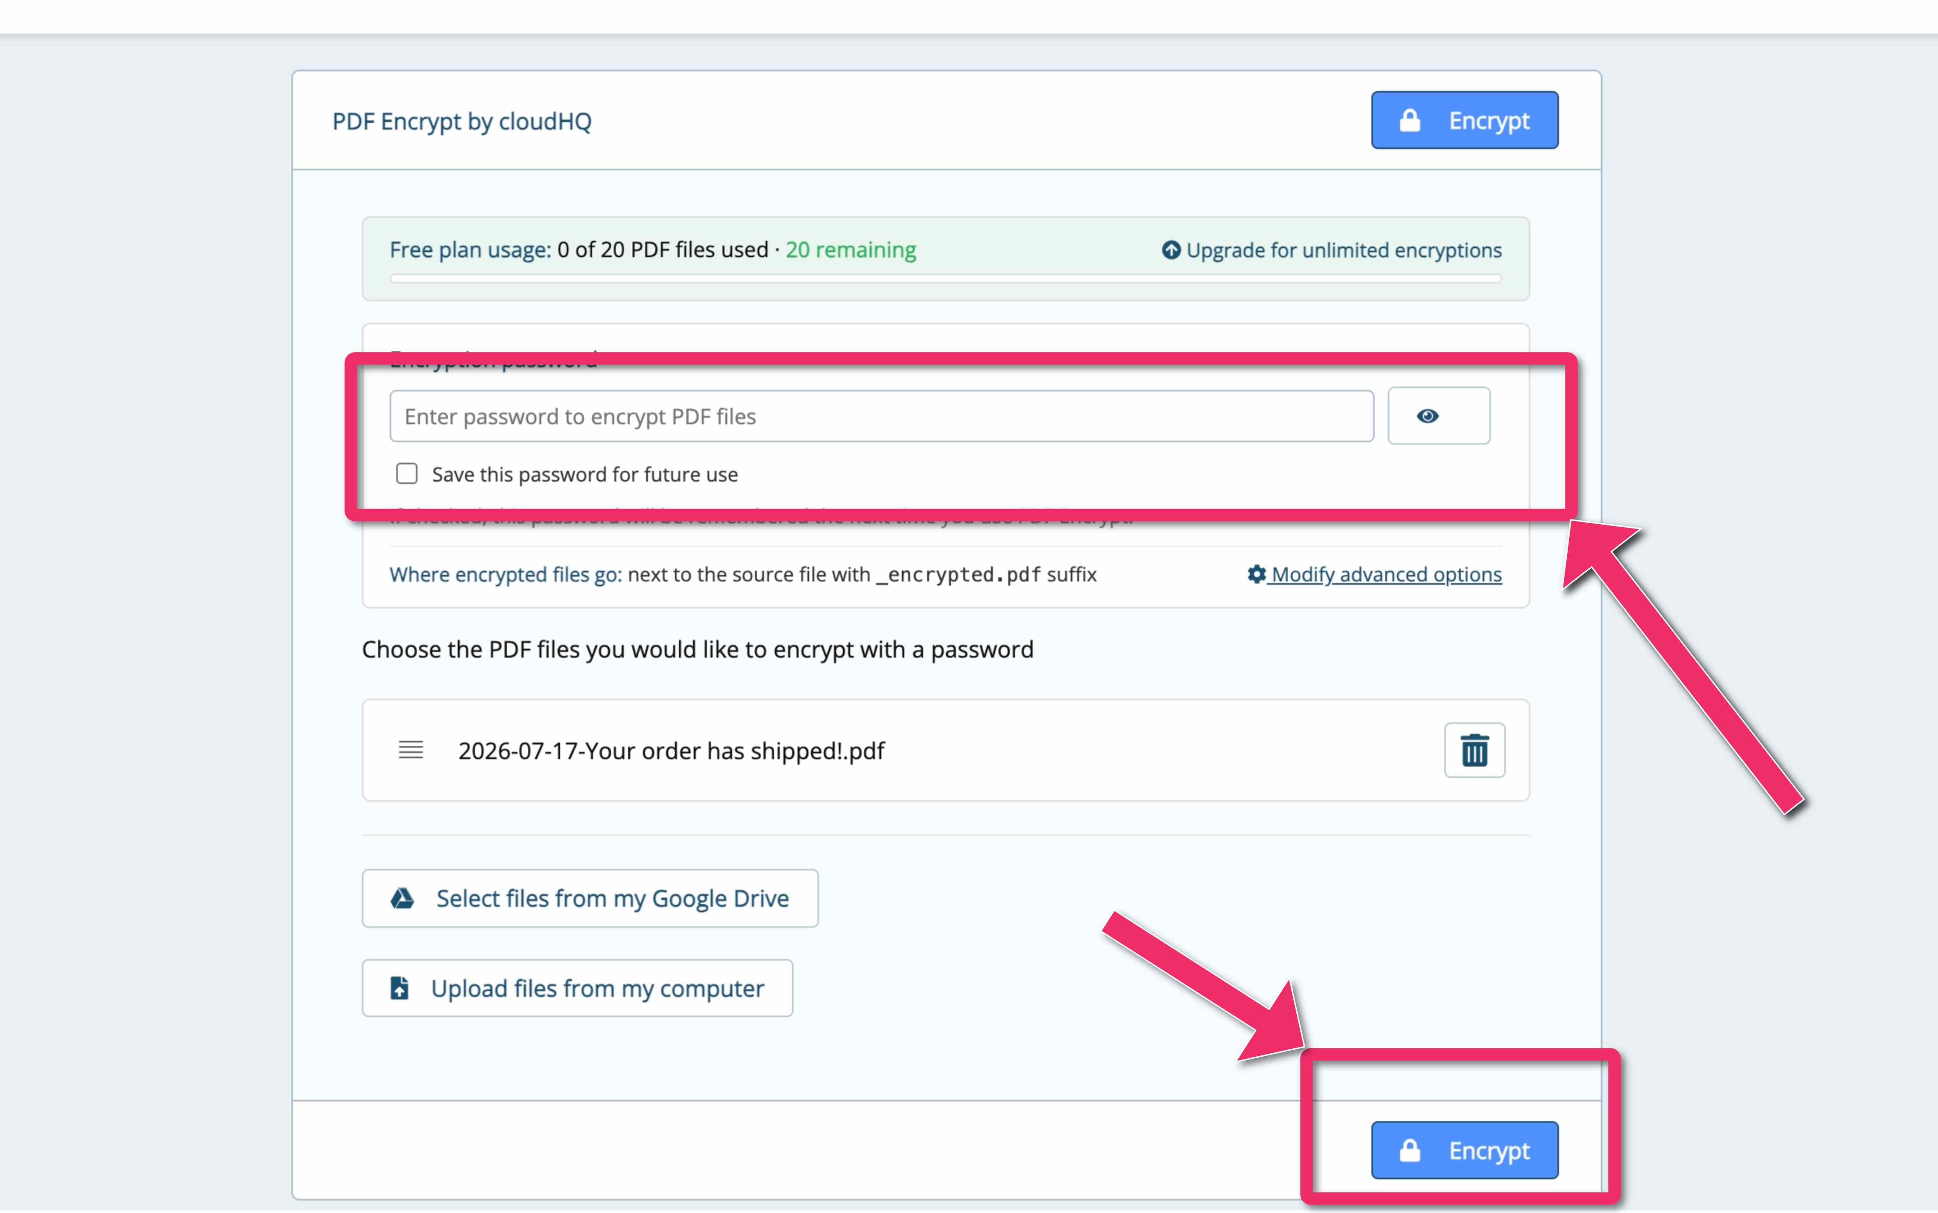Open Upgrade for unlimited encryptions link
The height and width of the screenshot is (1213, 1938).
pyautogui.click(x=1332, y=250)
